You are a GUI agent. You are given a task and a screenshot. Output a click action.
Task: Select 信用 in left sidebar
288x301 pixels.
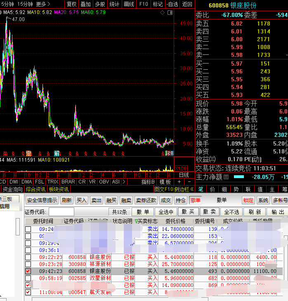[5, 206]
